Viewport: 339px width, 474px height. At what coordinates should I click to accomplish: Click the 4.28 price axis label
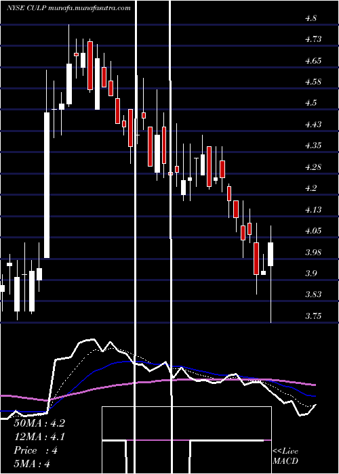point(313,167)
